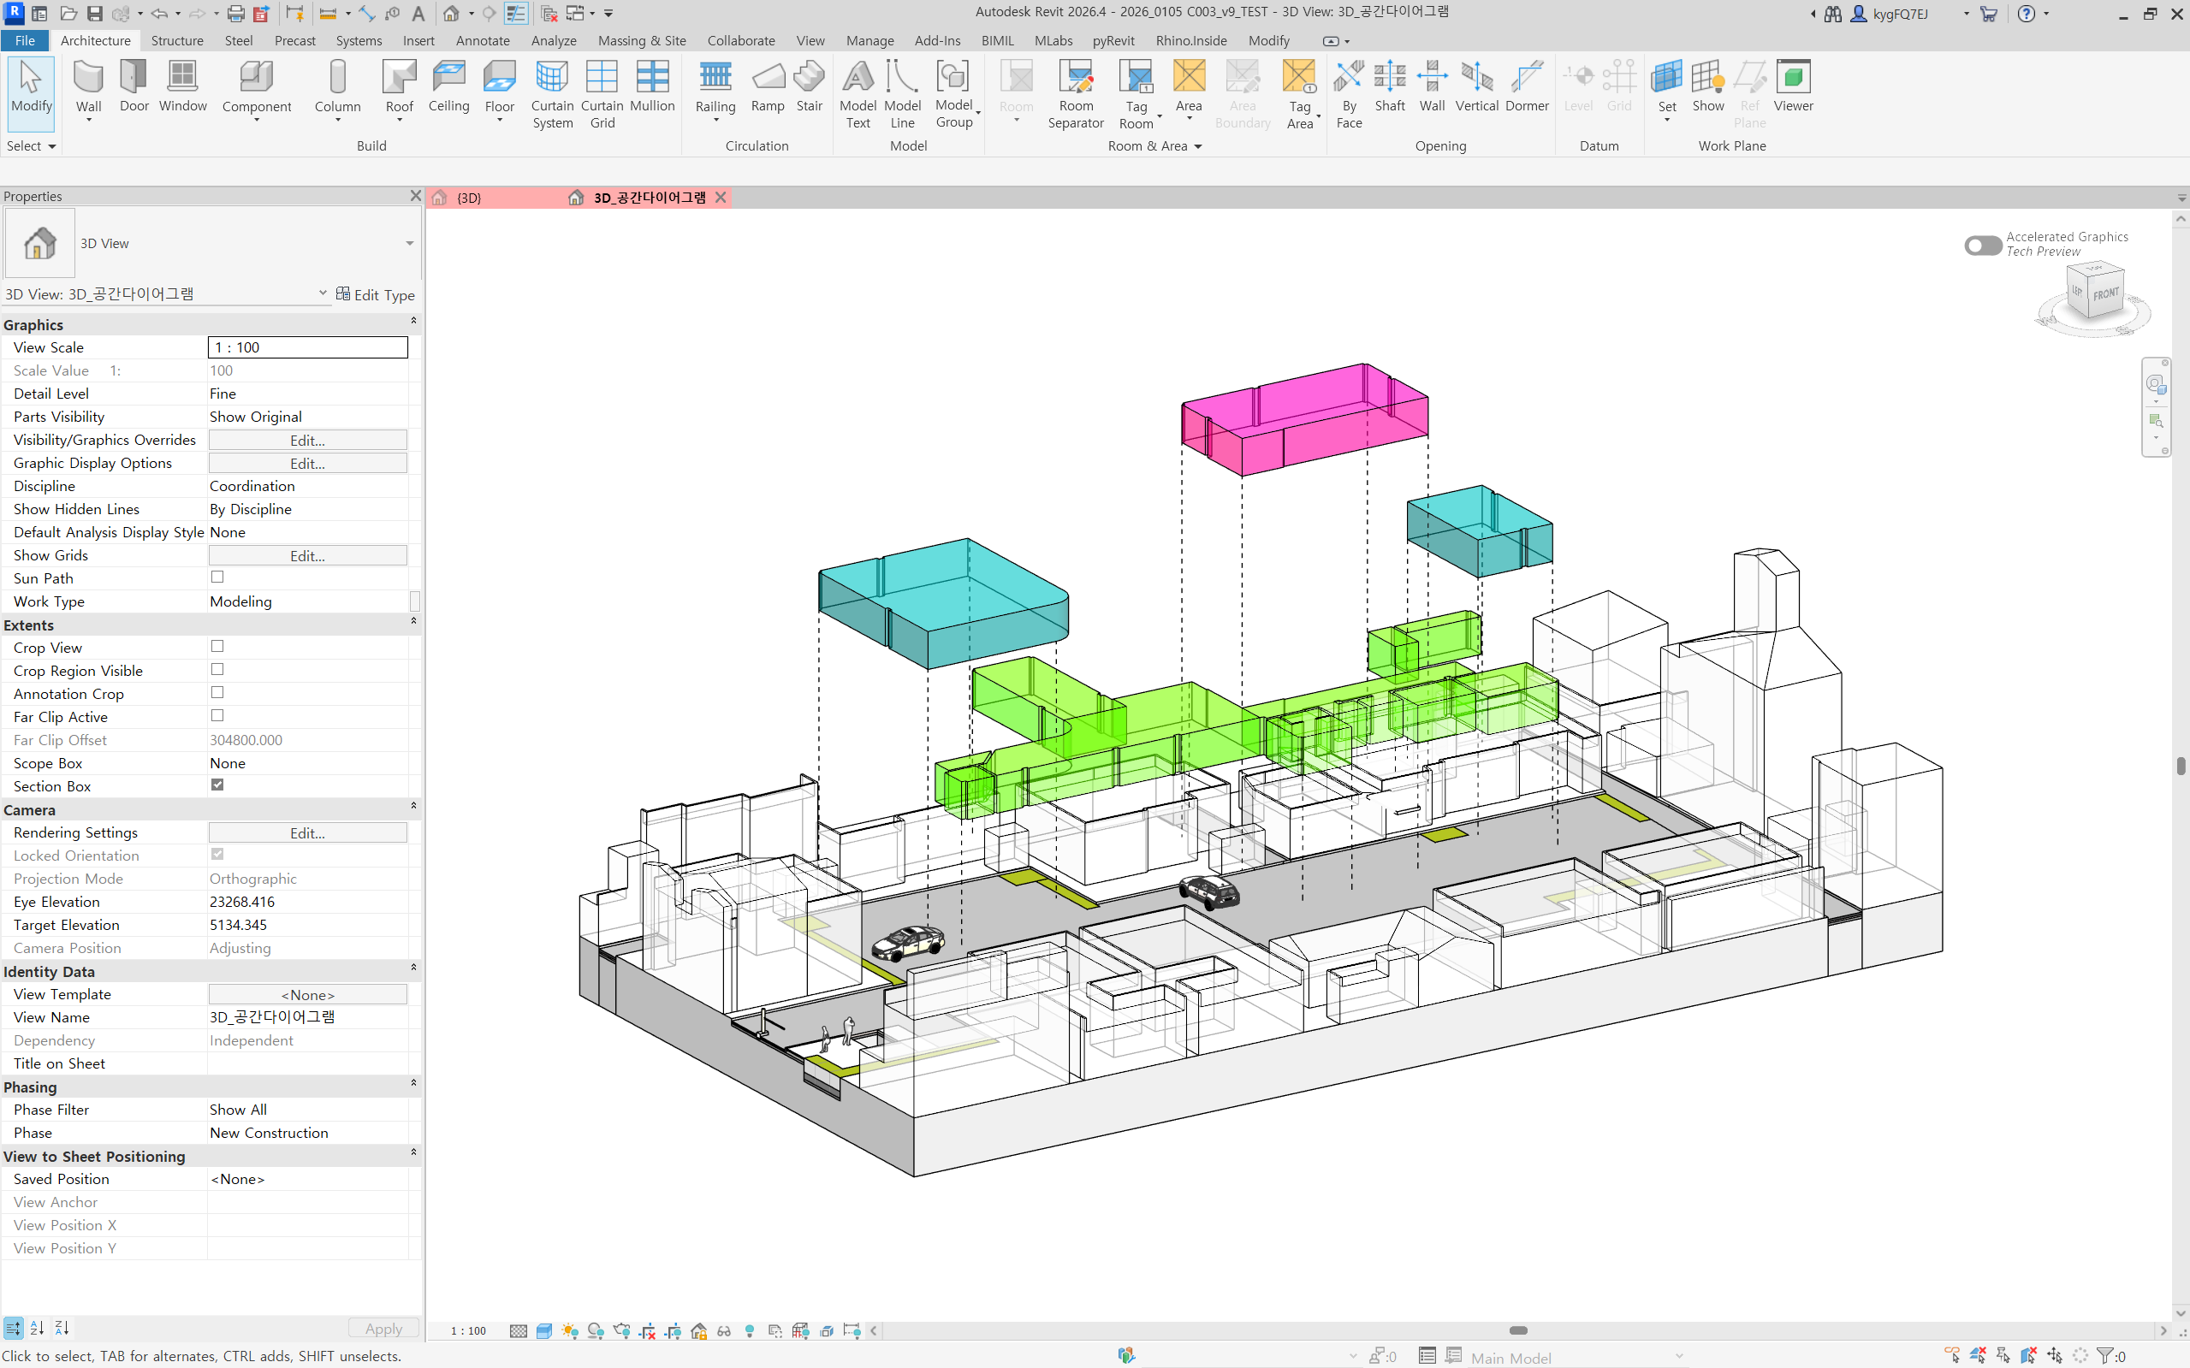Viewport: 2190px width, 1368px height.
Task: Open the Door tool
Action: pos(133,86)
